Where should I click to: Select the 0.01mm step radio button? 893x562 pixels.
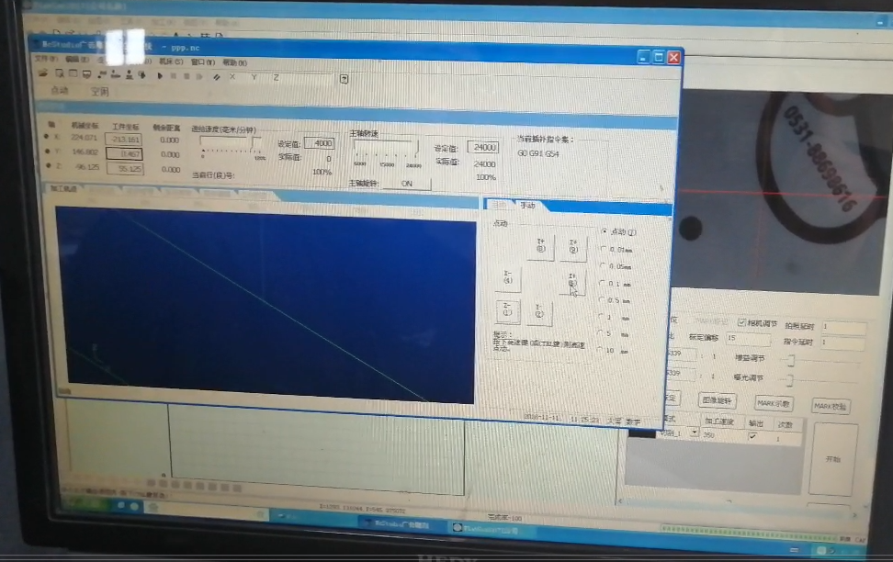click(603, 248)
